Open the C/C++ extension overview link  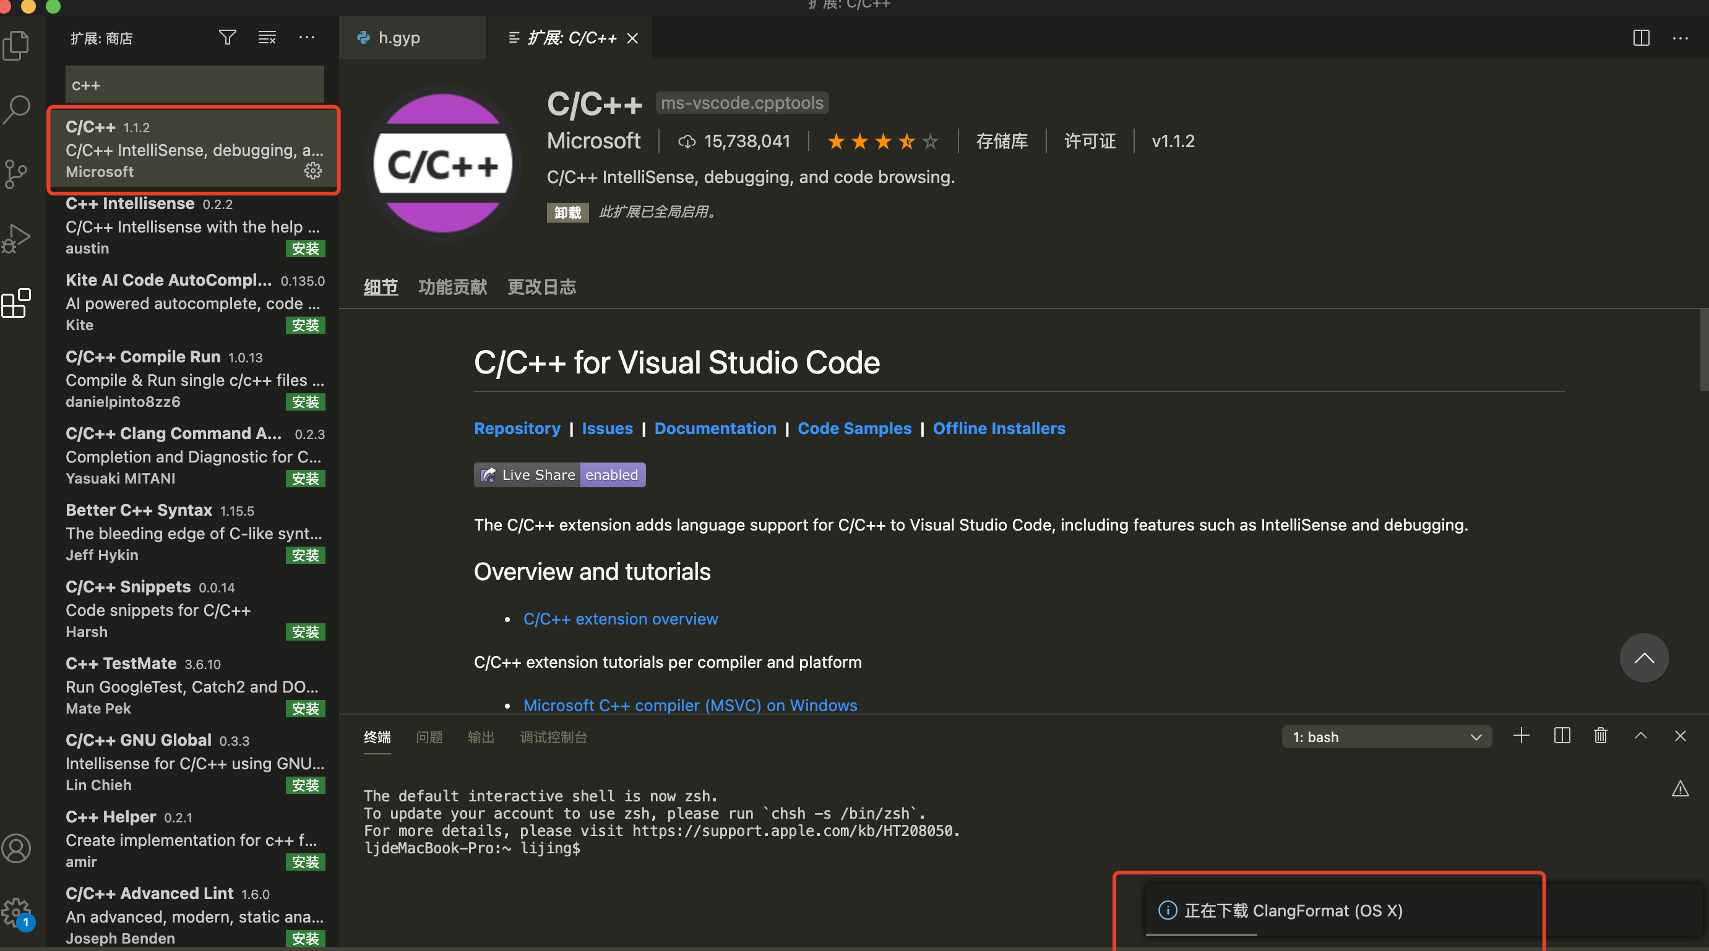621,619
